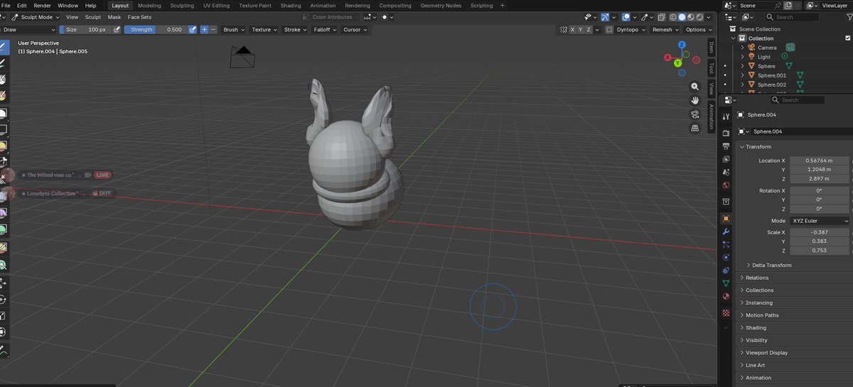
Task: Open the World properties tab
Action: [x=726, y=185]
